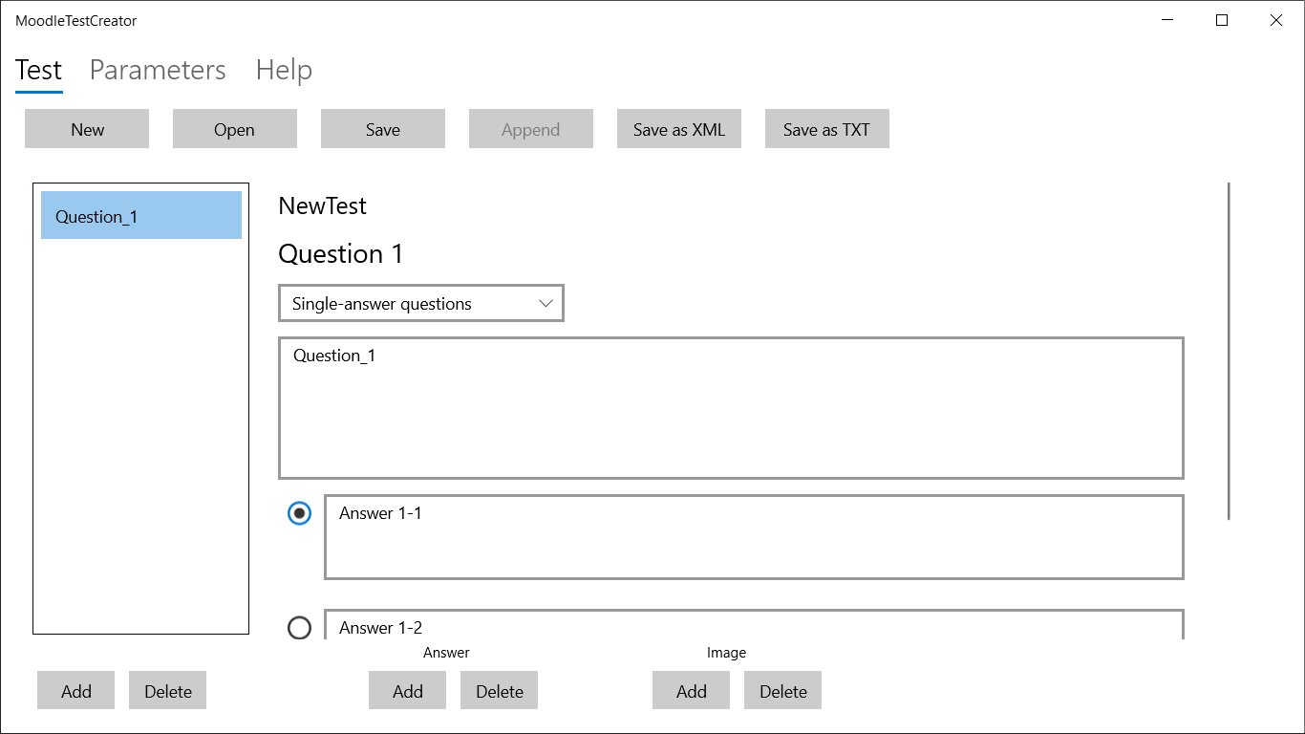Add a new answer option
This screenshot has width=1305, height=734.
click(x=408, y=691)
